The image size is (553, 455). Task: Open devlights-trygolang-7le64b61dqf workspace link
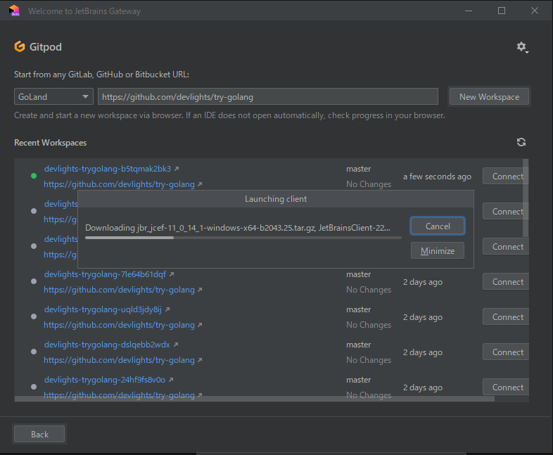point(105,274)
